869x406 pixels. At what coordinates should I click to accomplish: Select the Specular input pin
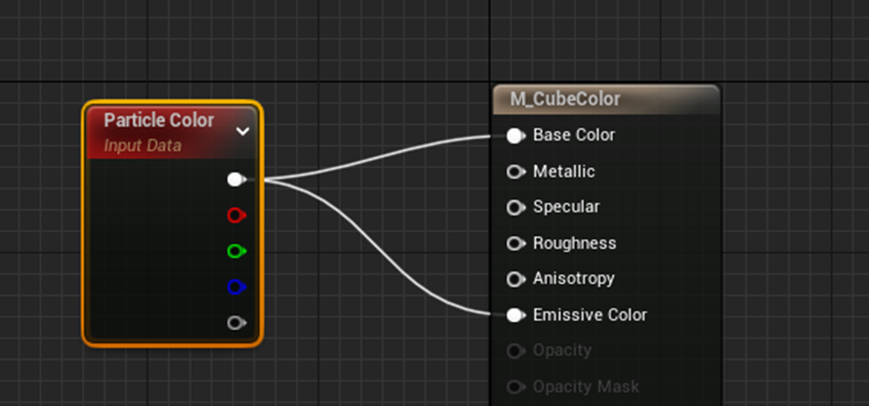coord(515,208)
